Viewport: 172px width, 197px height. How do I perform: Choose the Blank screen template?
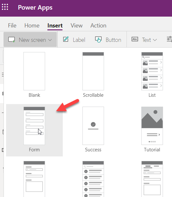pyautogui.click(x=34, y=75)
